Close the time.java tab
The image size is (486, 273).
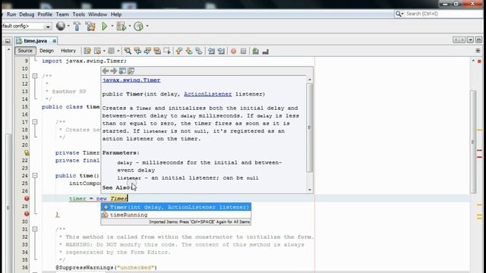[54, 41]
